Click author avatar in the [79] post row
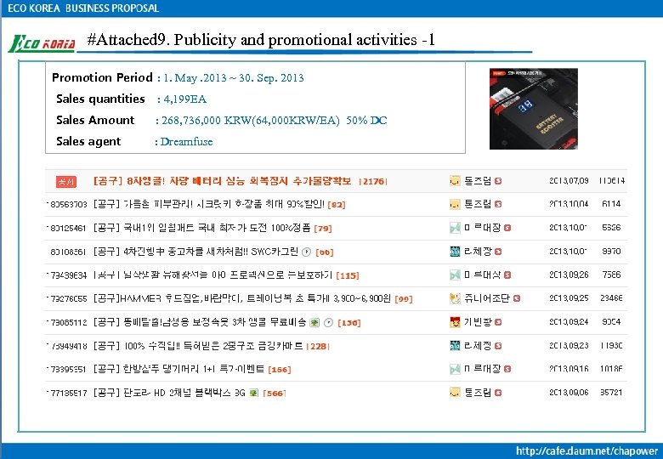Screen dimensions: 663x459 (455, 229)
